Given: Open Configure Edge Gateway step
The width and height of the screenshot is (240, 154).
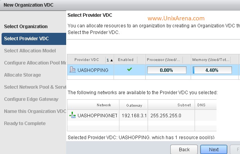Looking at the screenshot, I should 31,99.
